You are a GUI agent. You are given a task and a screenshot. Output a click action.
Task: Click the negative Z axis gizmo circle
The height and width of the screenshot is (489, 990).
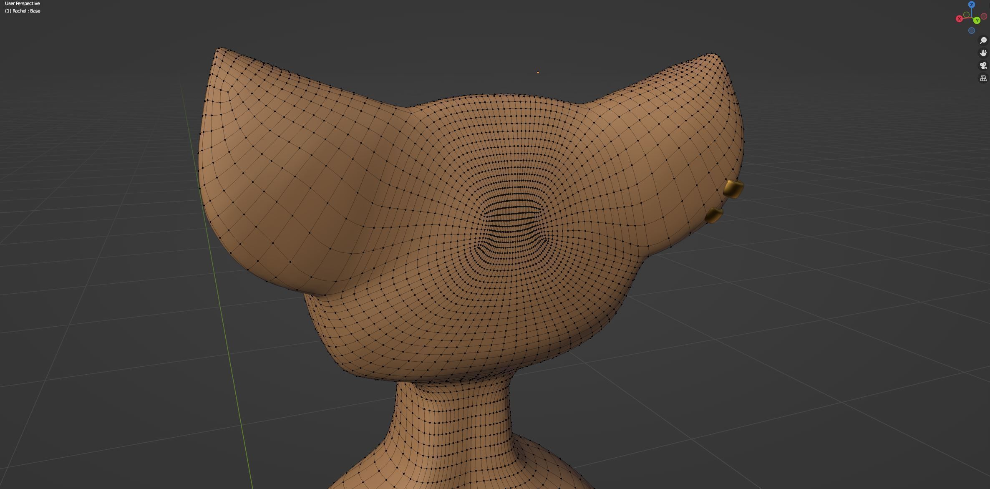(972, 30)
